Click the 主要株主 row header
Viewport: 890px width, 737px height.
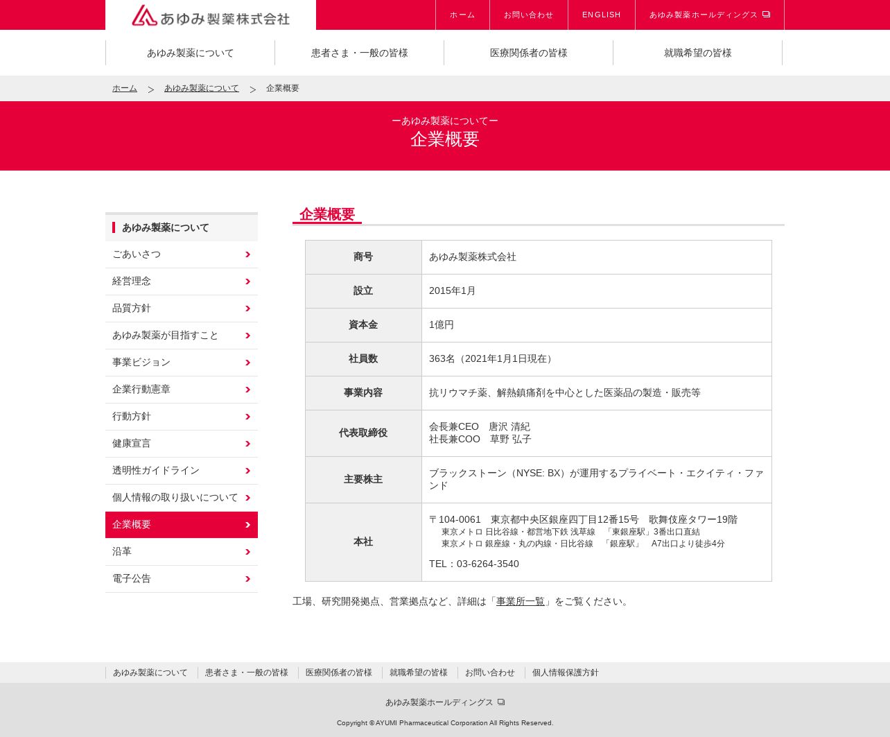click(x=363, y=480)
